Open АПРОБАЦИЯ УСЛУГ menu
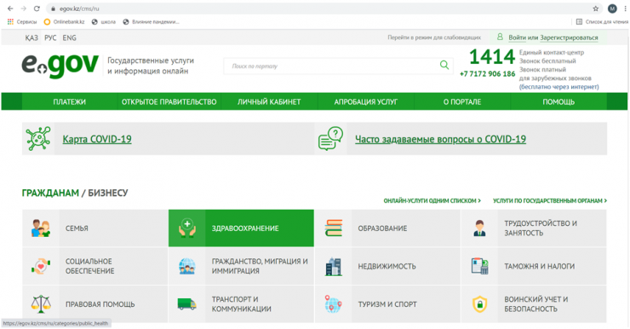This screenshot has width=630, height=329. tap(365, 101)
